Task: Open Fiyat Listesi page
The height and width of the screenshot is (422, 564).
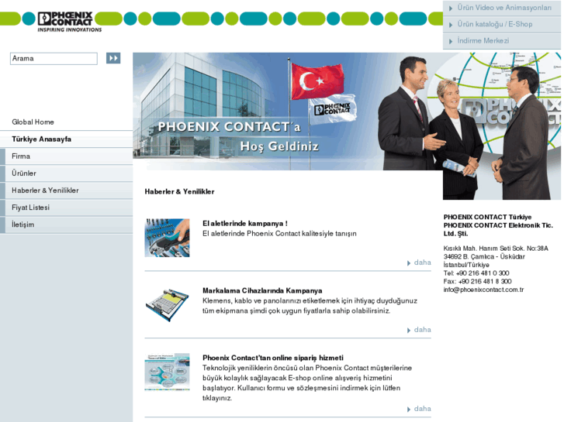Action: click(x=66, y=208)
